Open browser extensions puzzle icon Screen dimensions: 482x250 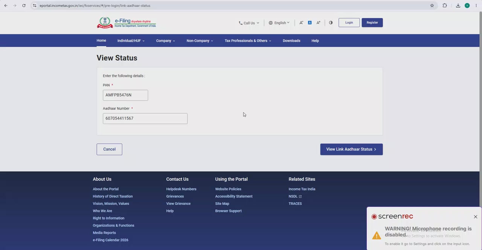click(x=445, y=6)
